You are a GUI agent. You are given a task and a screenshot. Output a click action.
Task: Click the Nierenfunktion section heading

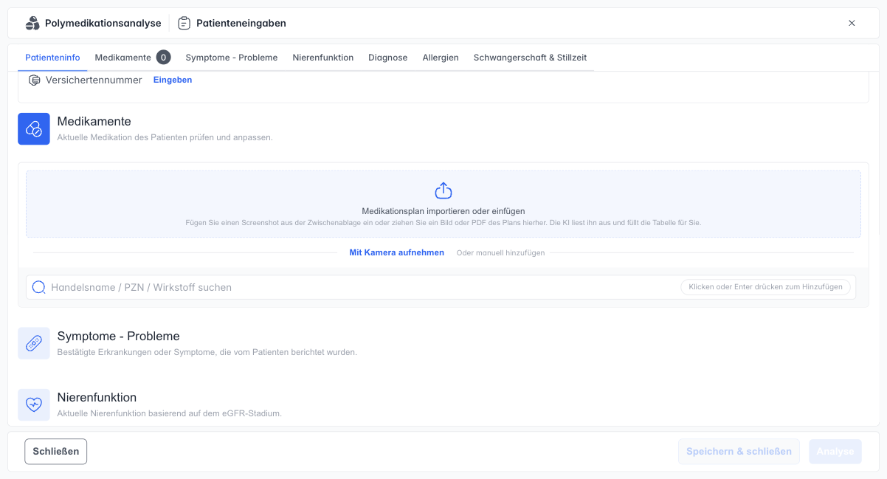[97, 397]
